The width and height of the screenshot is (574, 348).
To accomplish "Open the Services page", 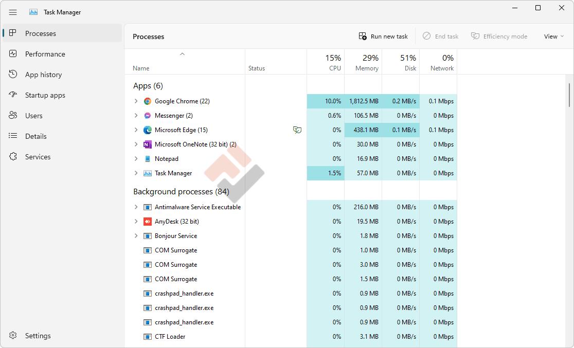I will [38, 157].
